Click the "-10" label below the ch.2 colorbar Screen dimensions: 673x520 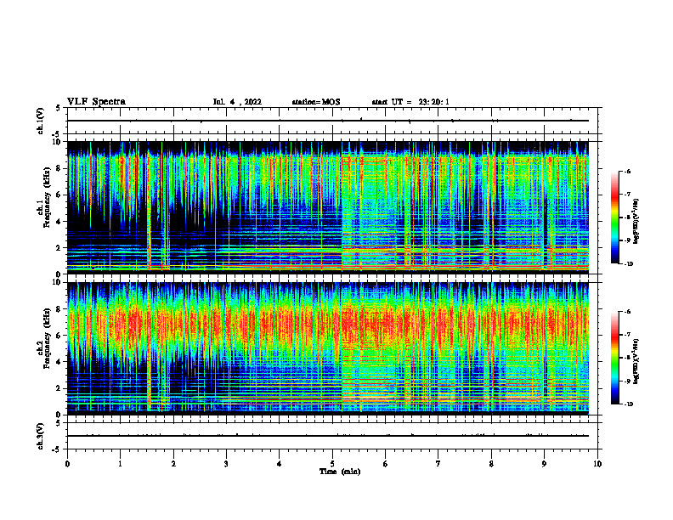tap(629, 404)
